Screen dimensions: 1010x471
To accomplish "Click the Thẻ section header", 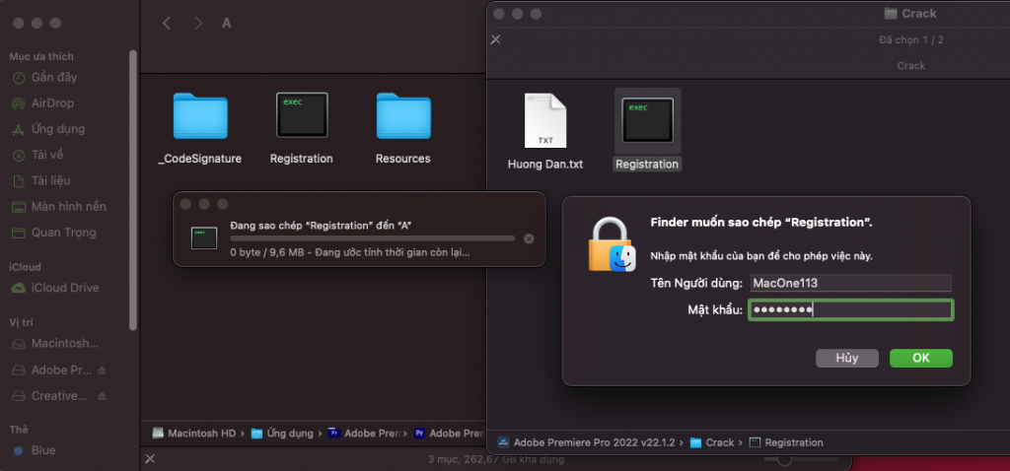I will (x=19, y=430).
